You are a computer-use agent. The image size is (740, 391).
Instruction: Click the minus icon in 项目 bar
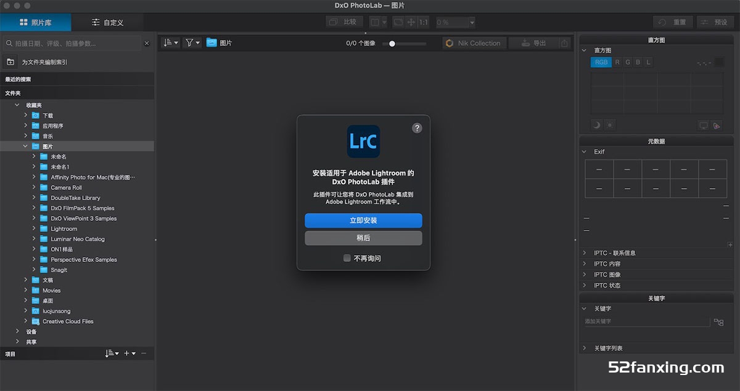click(144, 353)
